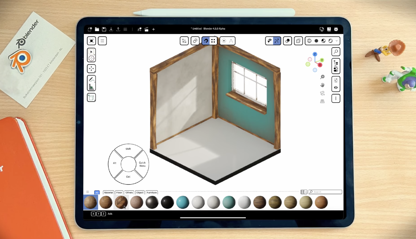
Task: Select the measure ruler tool
Action: point(91,87)
